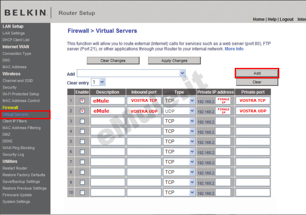
Task: Open the Add preset service dropdown
Action: (131, 73)
